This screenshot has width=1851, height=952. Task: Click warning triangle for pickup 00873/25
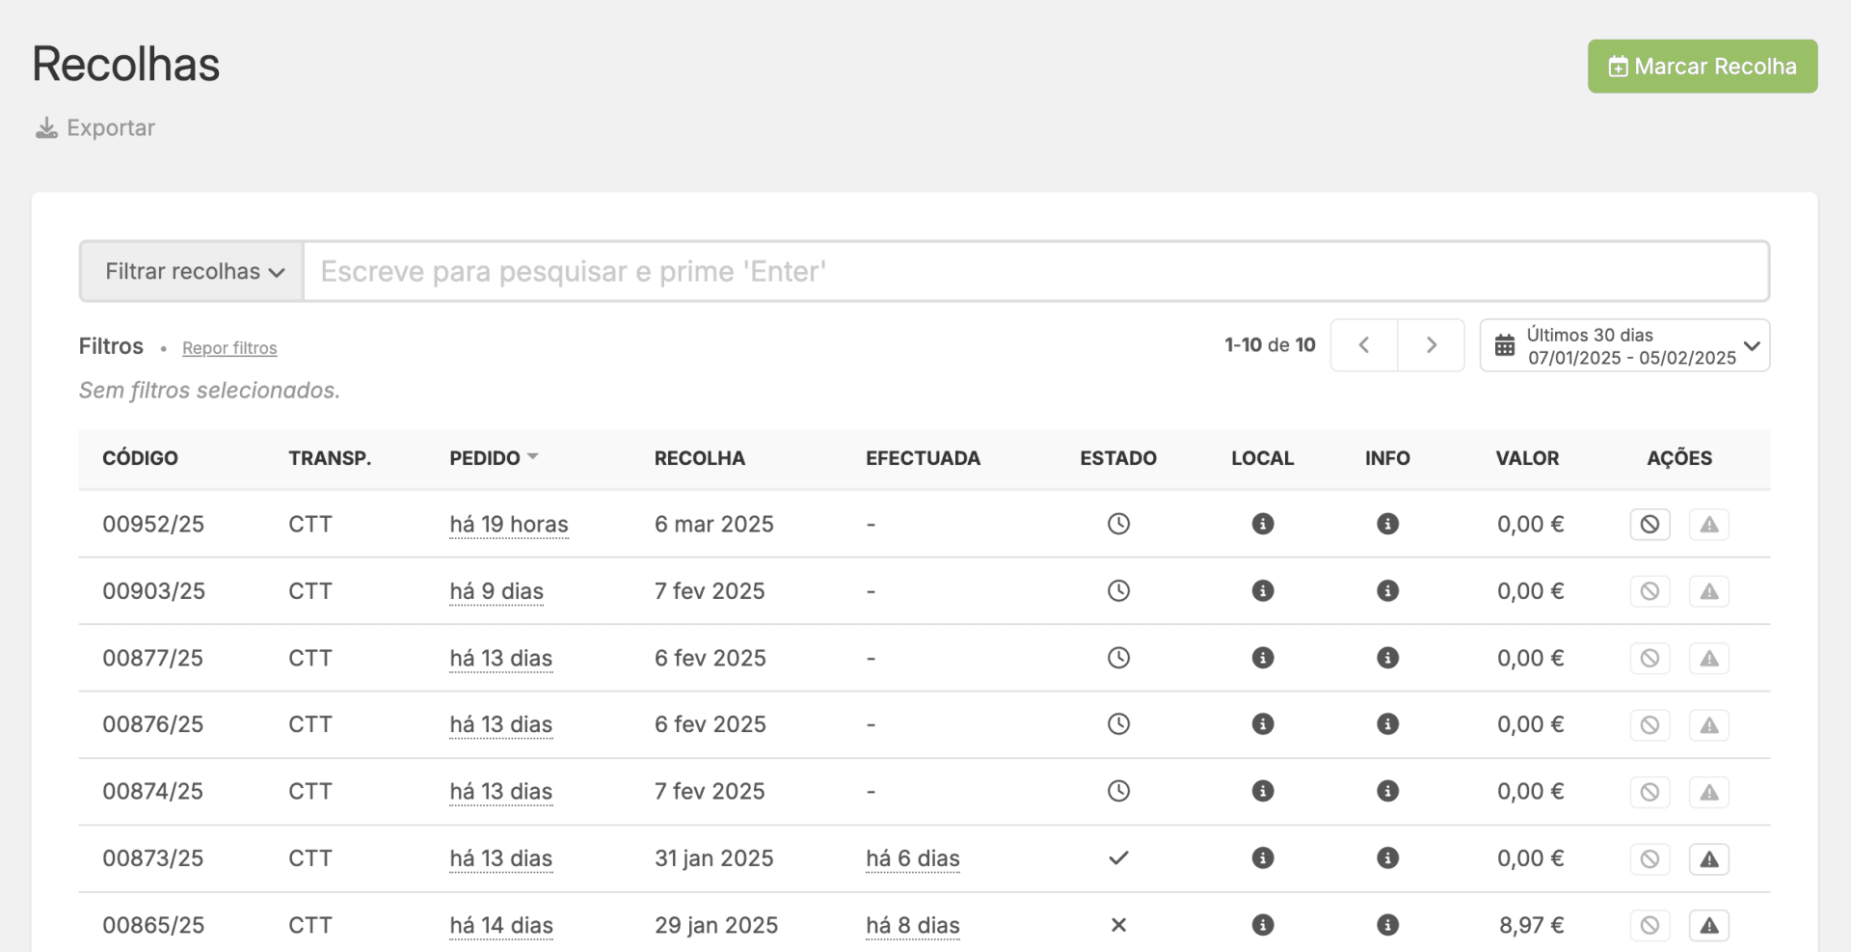click(x=1708, y=859)
